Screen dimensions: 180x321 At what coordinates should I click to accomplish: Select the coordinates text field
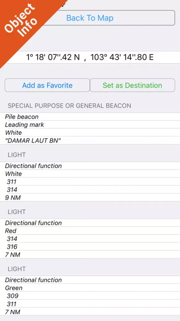[90, 57]
